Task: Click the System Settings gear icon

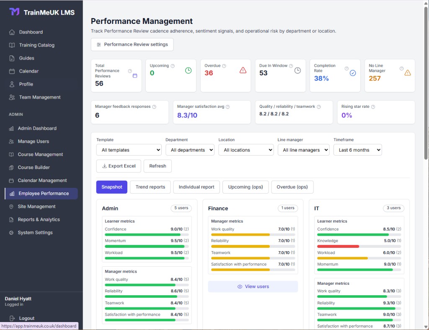Action: pyautogui.click(x=11, y=232)
